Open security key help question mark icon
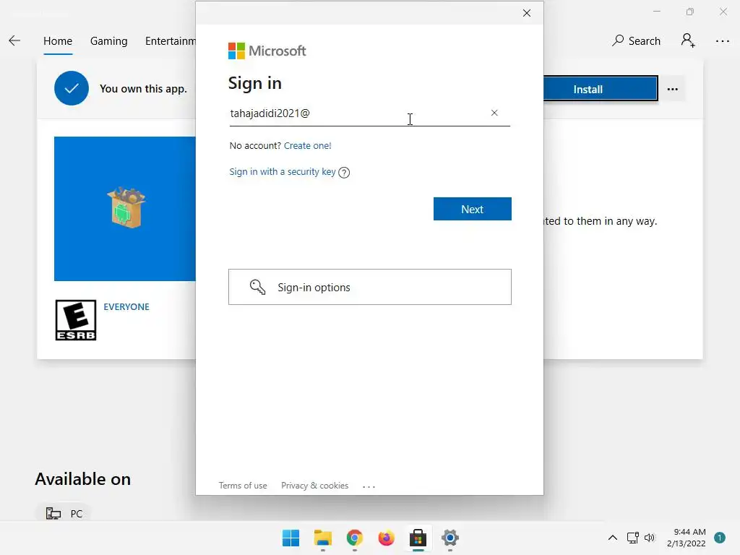This screenshot has height=555, width=740. [x=344, y=172]
